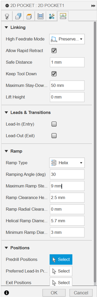This screenshot has height=297, width=97.
Task: Confirm the dialog with OK
Action: point(54,293)
